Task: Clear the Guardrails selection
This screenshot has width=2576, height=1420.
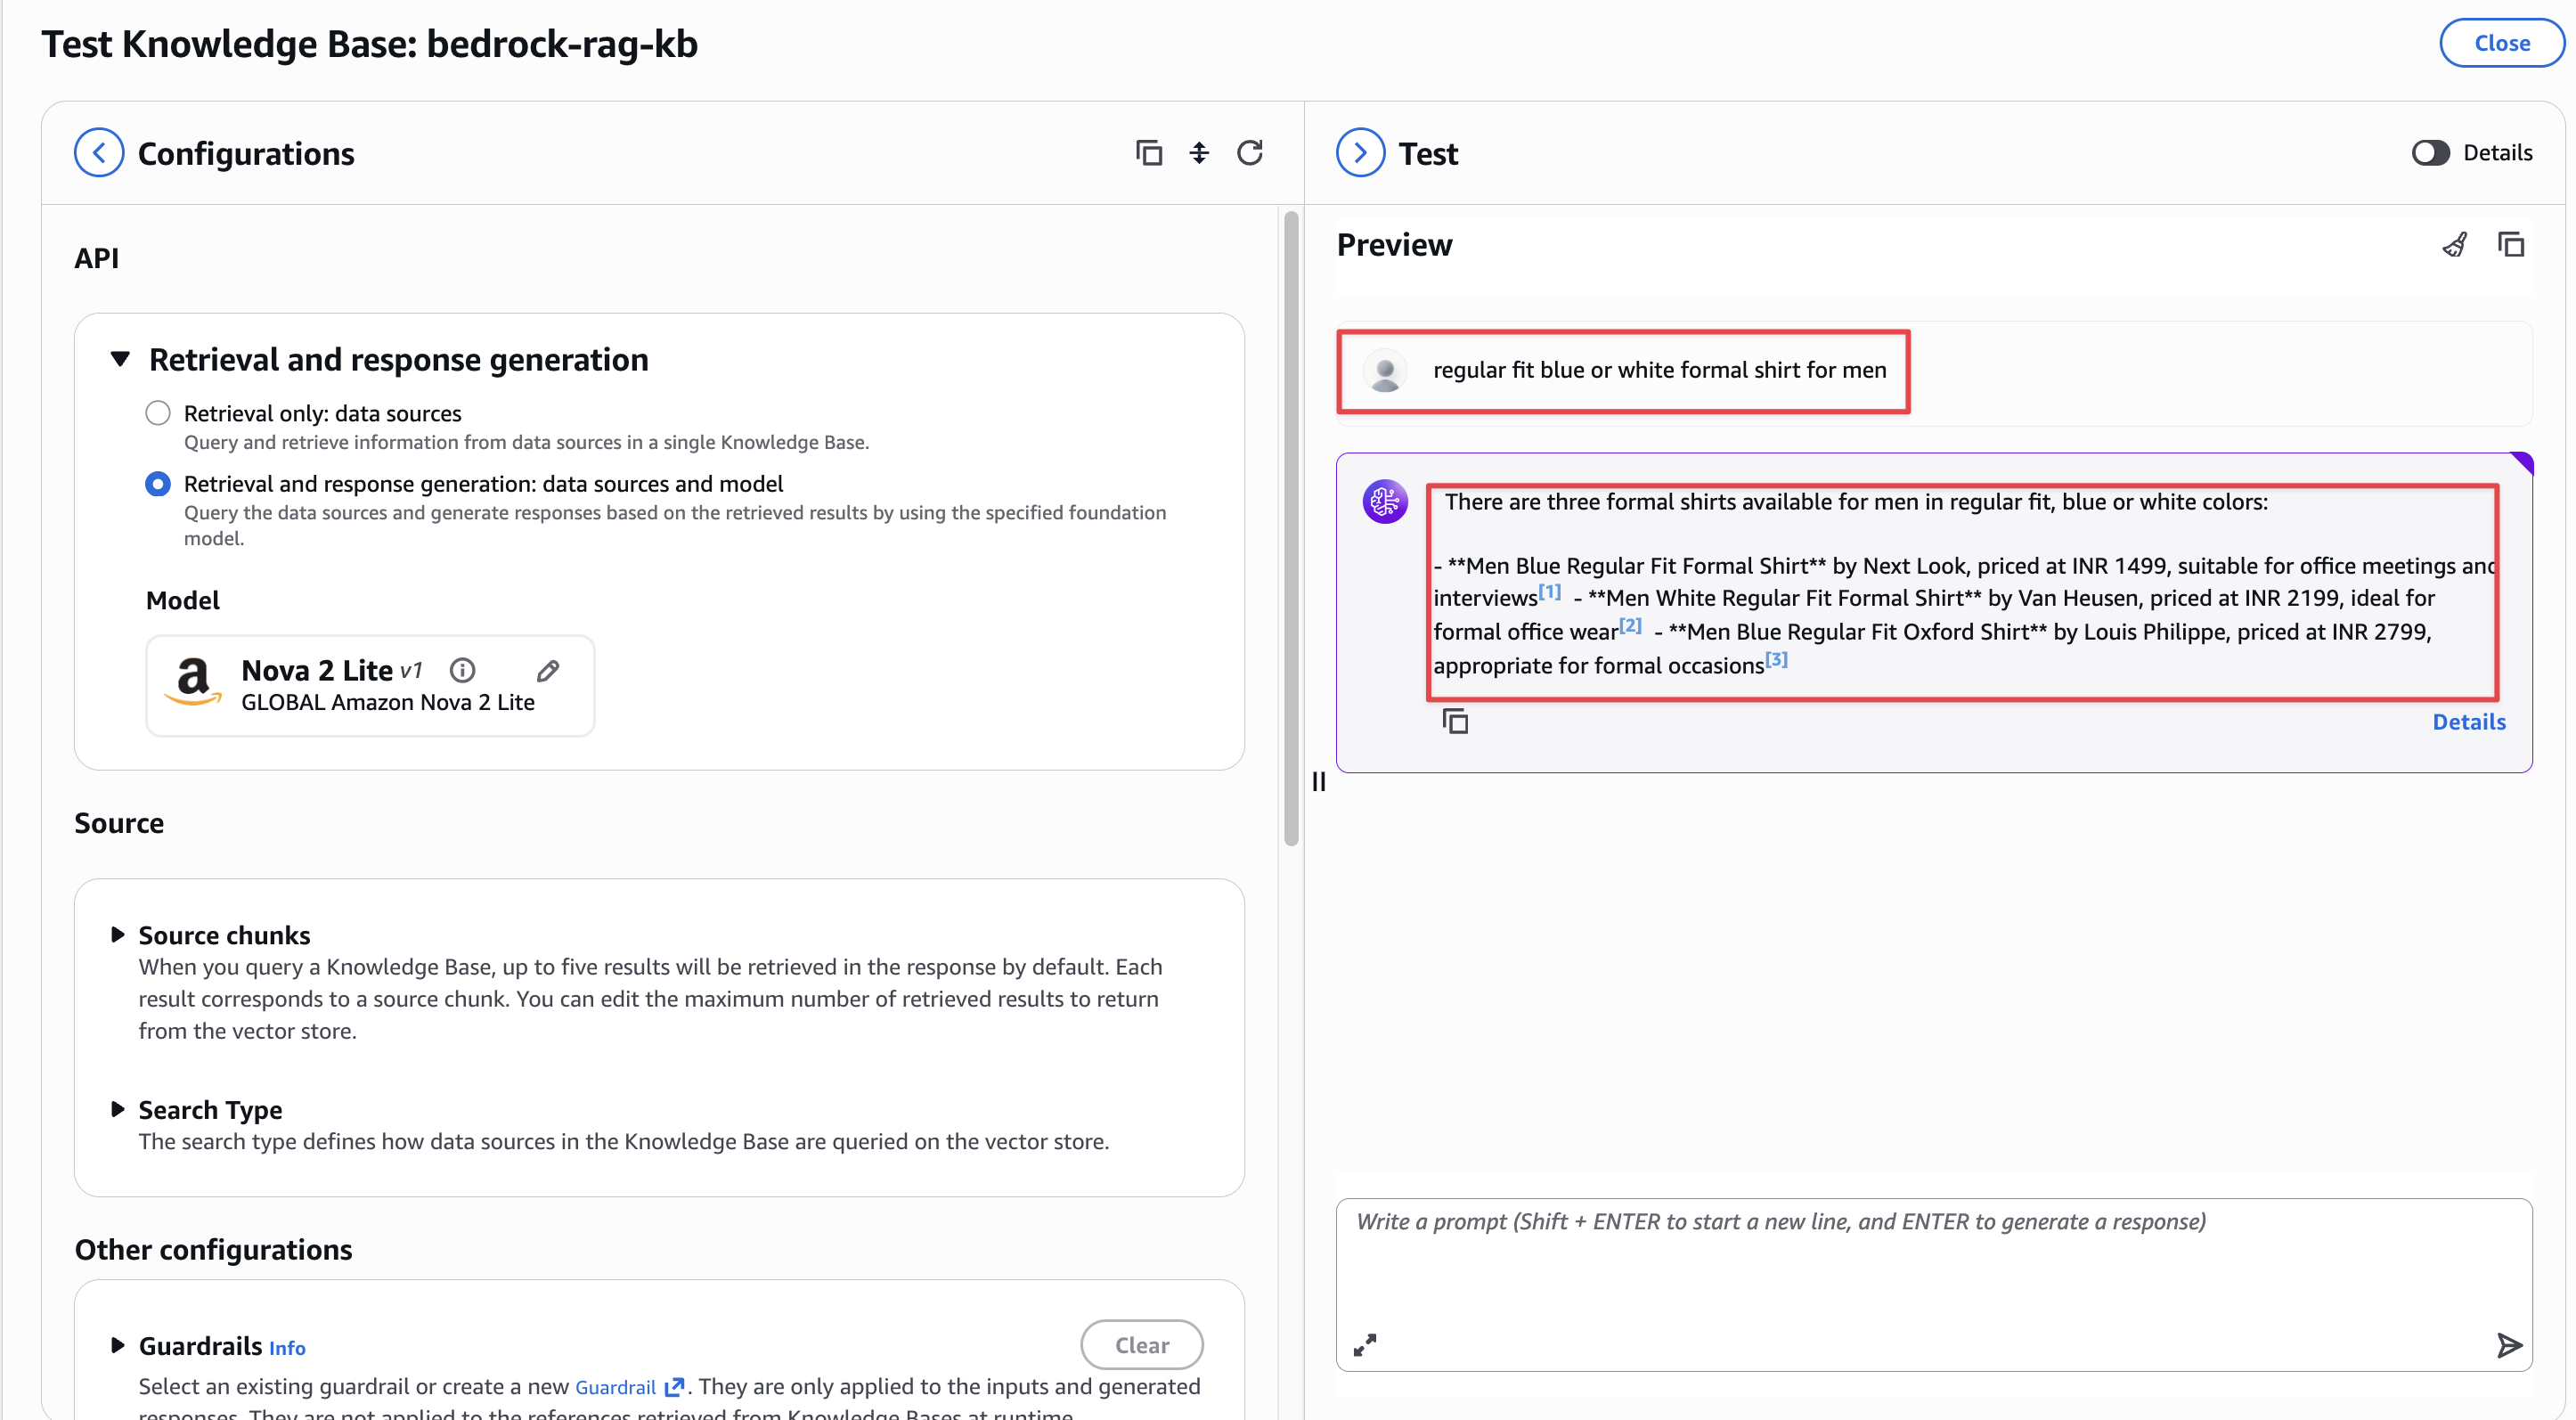Action: (x=1142, y=1345)
